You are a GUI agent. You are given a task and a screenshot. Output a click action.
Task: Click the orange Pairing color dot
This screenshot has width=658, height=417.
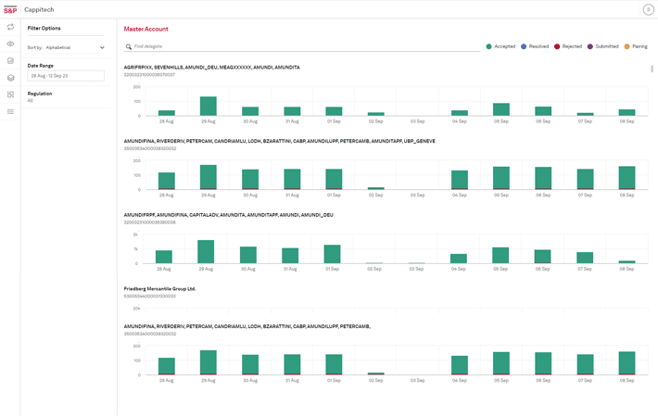[626, 46]
